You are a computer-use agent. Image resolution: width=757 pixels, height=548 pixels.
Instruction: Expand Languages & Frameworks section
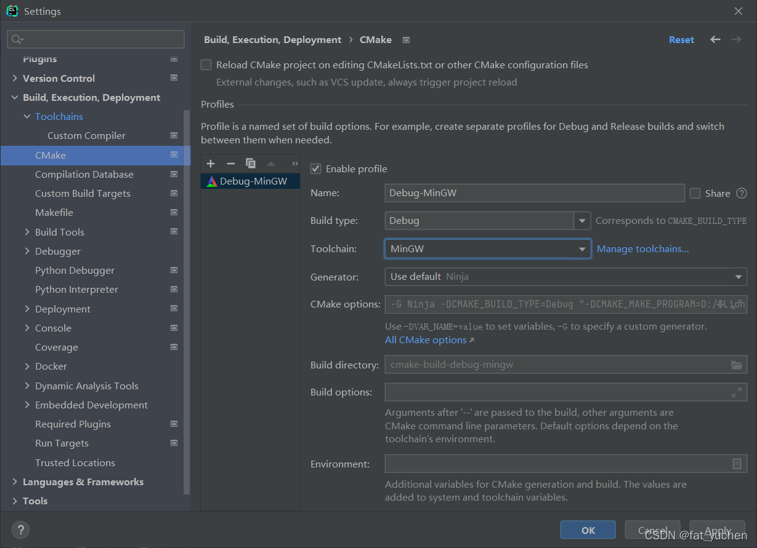[15, 482]
